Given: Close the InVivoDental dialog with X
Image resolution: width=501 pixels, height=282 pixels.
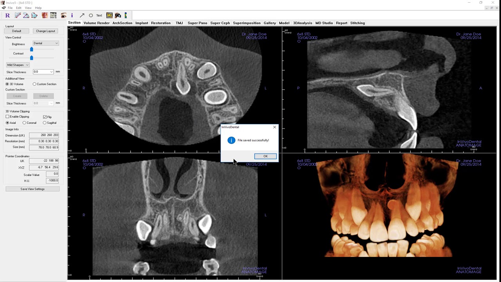Looking at the screenshot, I should [x=274, y=127].
